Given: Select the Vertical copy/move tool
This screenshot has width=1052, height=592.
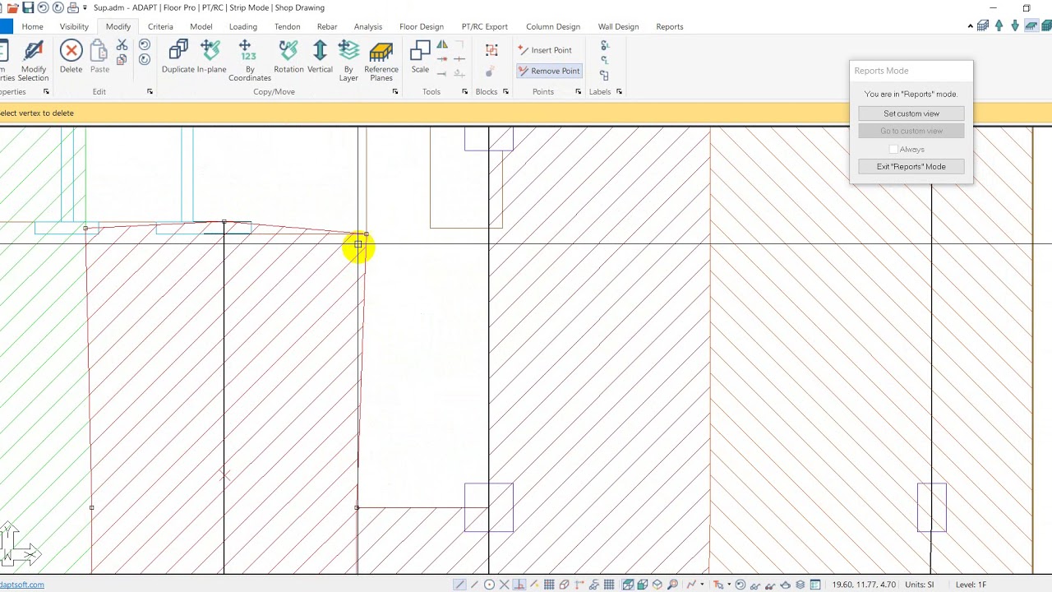Looking at the screenshot, I should (x=320, y=57).
